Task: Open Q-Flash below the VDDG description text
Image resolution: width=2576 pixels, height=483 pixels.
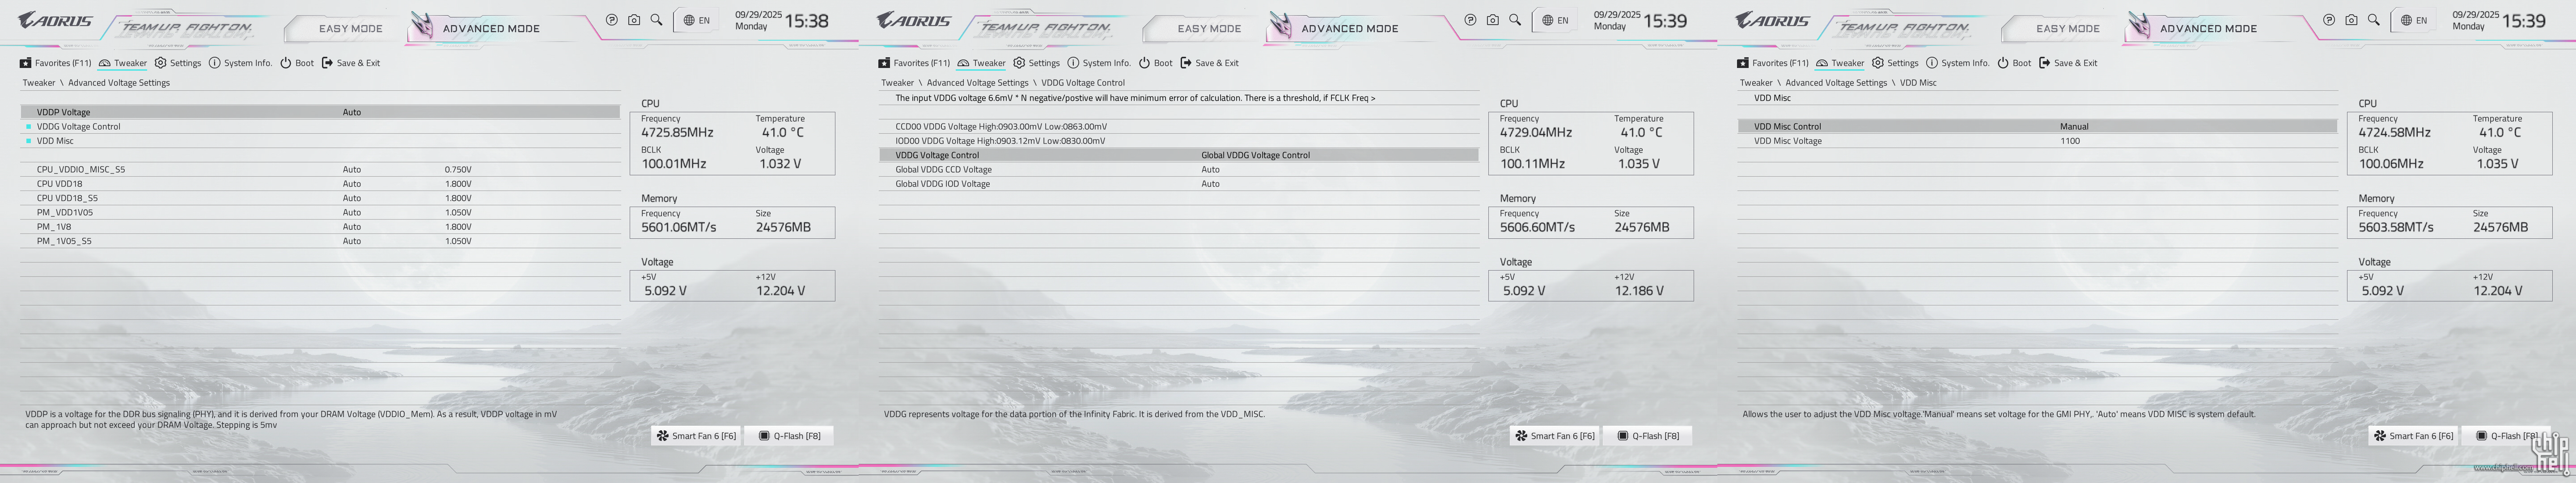Action: click(1647, 436)
